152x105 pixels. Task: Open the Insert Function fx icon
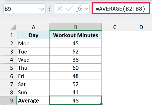coord(79,9)
